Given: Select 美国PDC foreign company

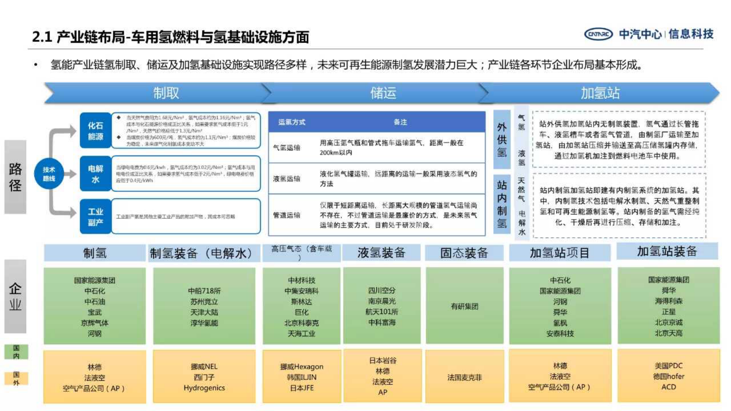Looking at the screenshot, I should pyautogui.click(x=668, y=366).
